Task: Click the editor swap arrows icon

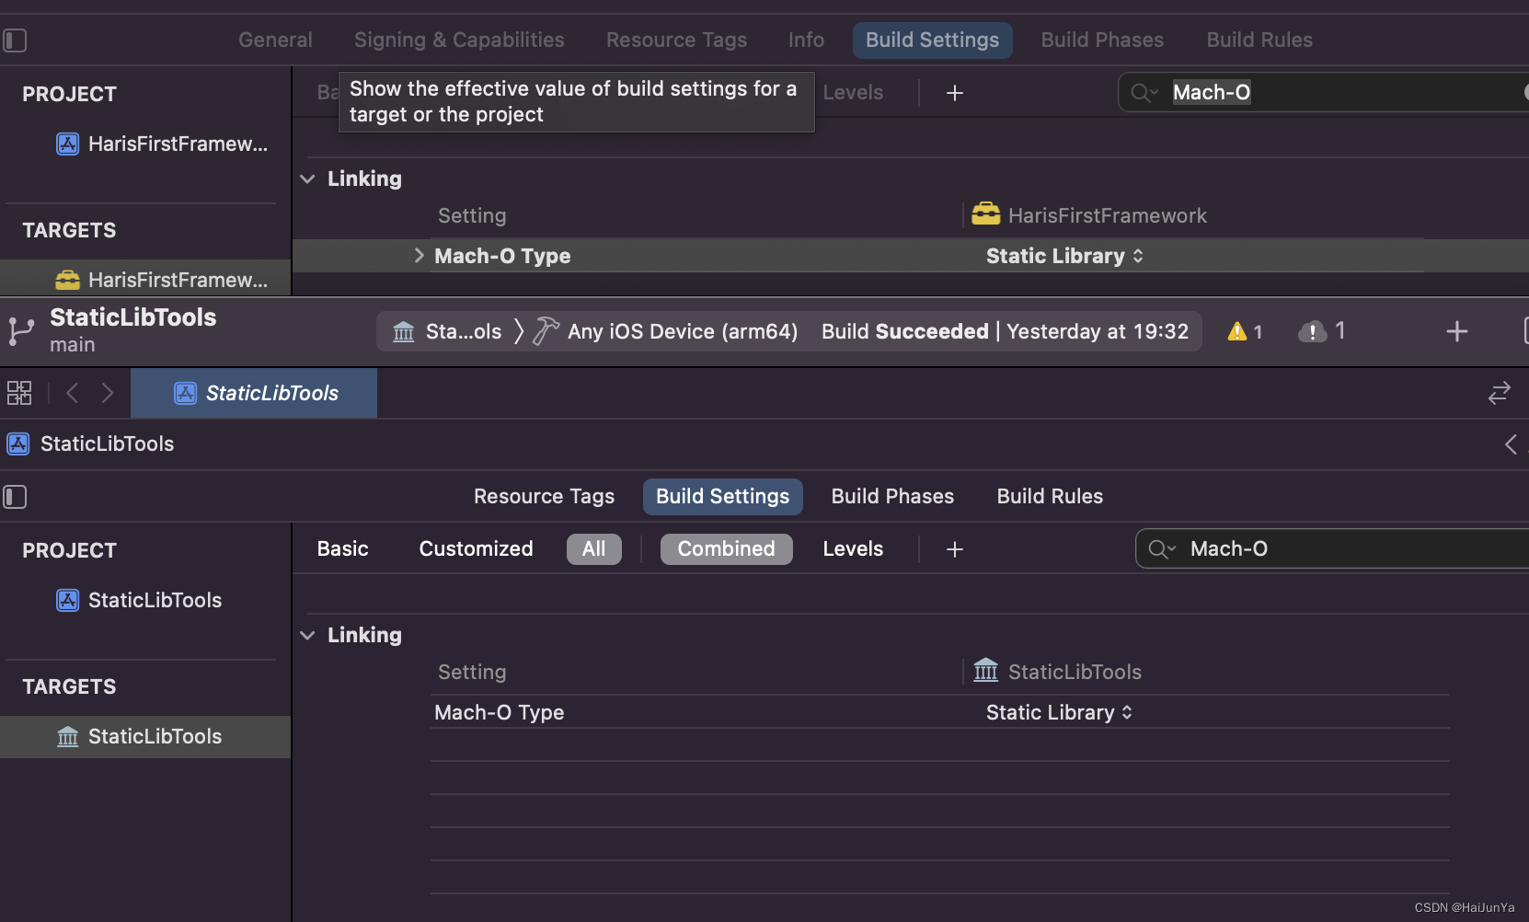Action: click(x=1500, y=393)
